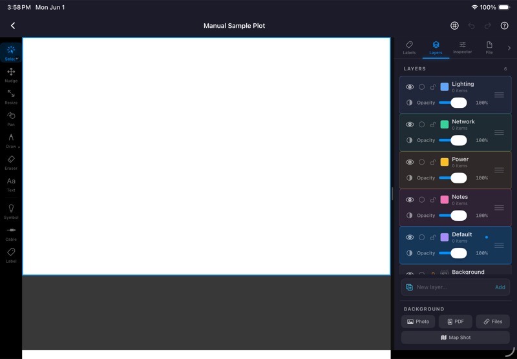Hide the Power layer eye icon

click(410, 162)
